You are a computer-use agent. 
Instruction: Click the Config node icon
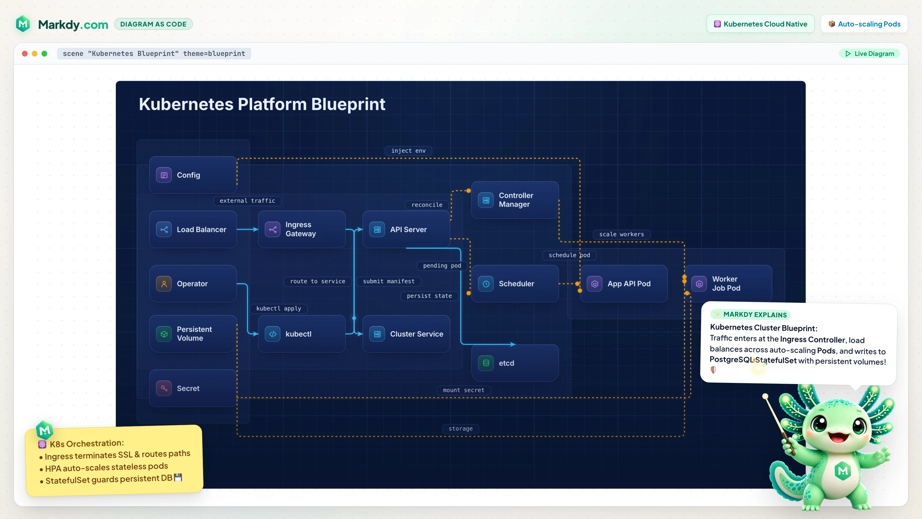click(164, 175)
